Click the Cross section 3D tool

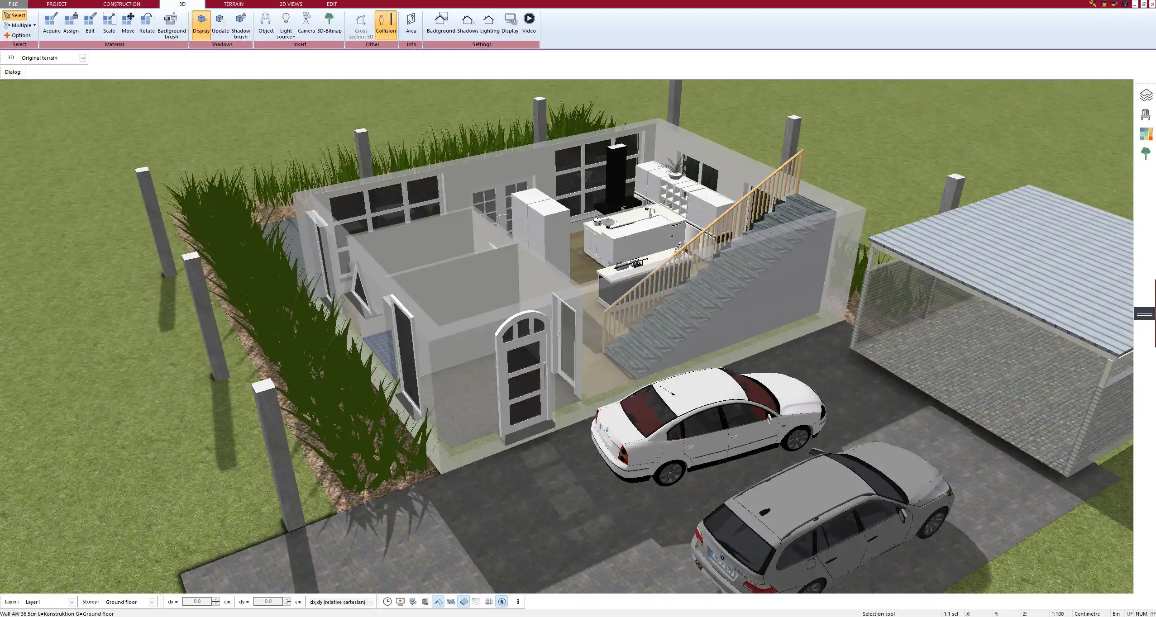click(361, 26)
